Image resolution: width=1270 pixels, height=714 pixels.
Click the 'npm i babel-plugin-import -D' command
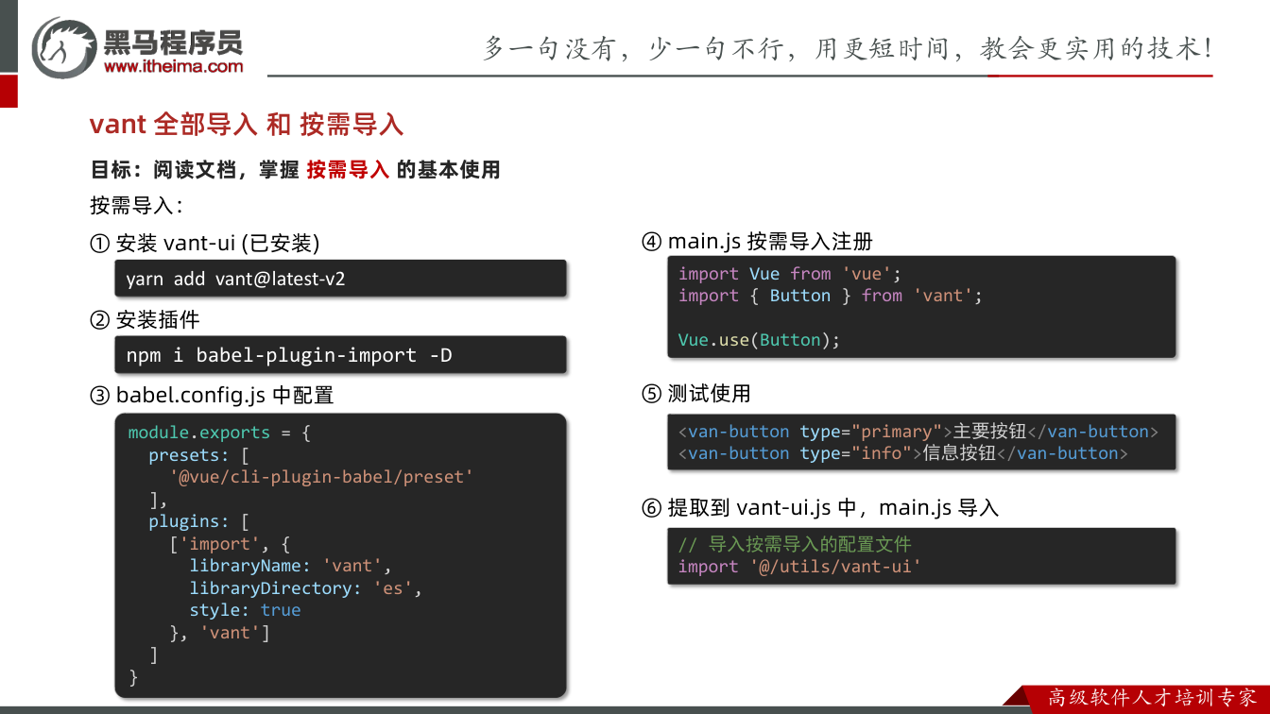coord(289,355)
